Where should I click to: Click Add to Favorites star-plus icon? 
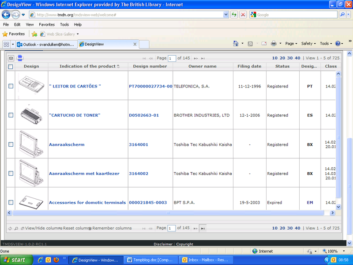tap(34, 34)
